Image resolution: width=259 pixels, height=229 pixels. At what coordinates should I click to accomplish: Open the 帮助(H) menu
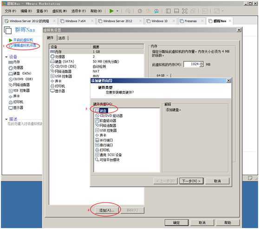click(x=96, y=11)
